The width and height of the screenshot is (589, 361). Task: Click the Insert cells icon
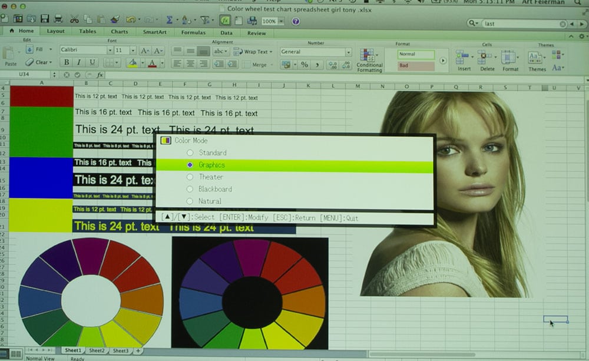point(462,57)
